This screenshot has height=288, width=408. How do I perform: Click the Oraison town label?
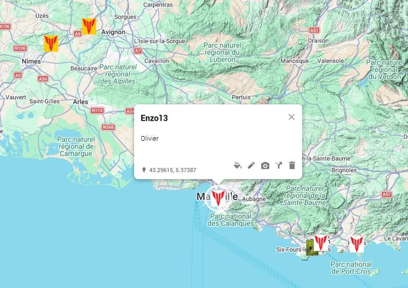tap(318, 41)
